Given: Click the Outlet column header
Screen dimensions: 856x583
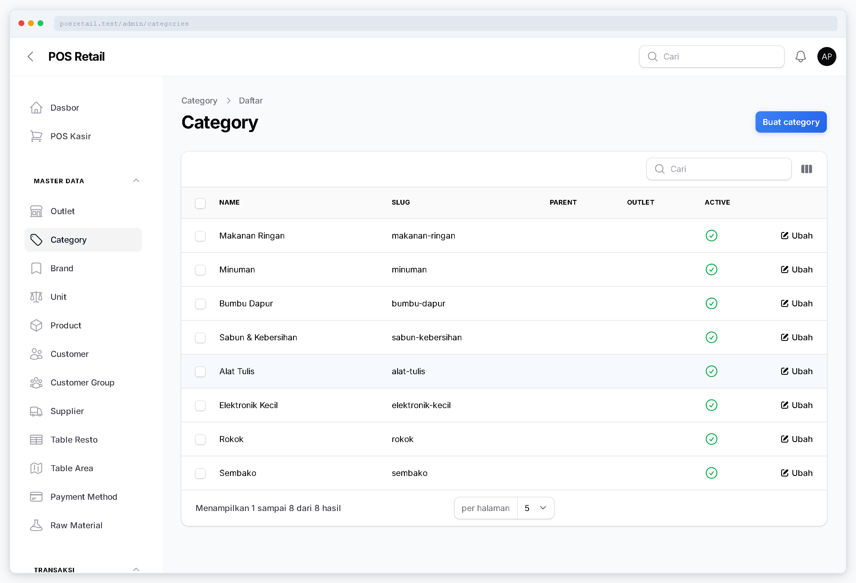Looking at the screenshot, I should [641, 202].
